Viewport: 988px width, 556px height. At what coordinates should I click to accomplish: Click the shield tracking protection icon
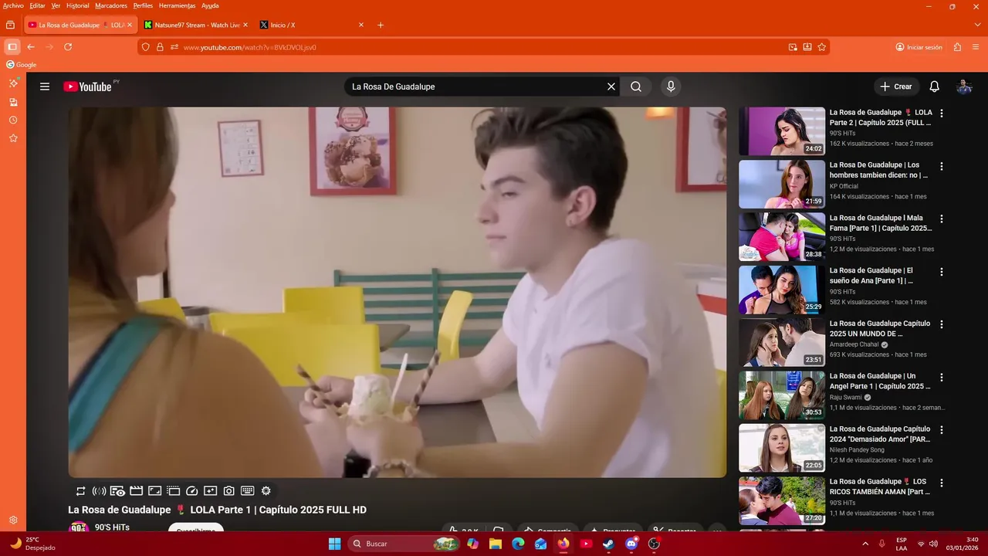(145, 47)
